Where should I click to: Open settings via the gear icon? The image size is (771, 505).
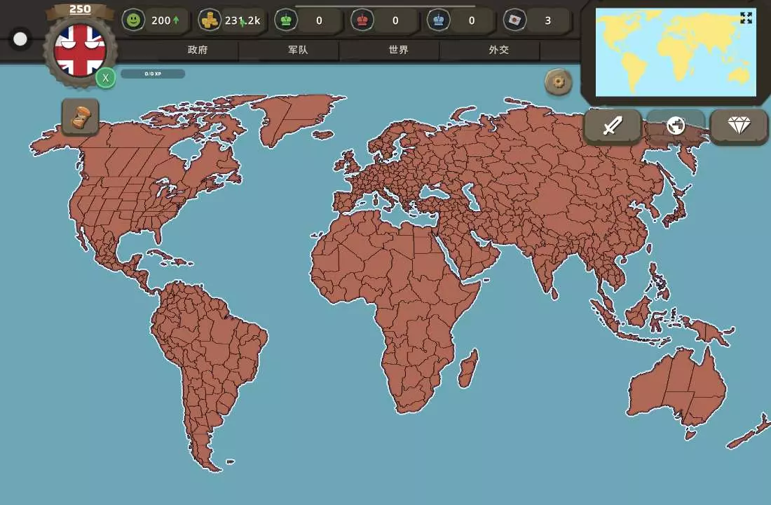point(558,82)
